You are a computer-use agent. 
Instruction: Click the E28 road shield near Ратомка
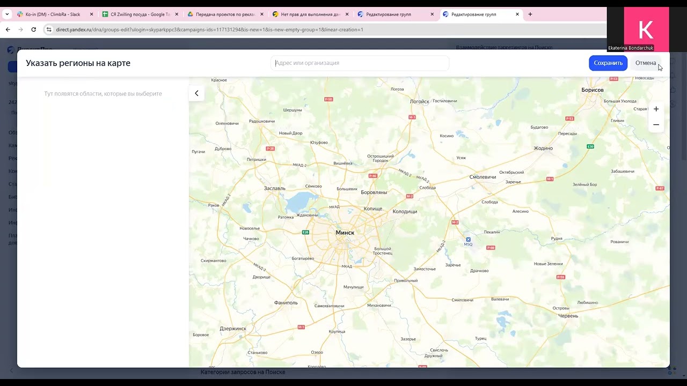pyautogui.click(x=305, y=232)
